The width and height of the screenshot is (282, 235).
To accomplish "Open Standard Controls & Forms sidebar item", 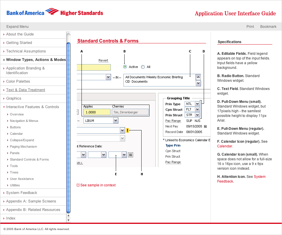I will click(29, 159).
